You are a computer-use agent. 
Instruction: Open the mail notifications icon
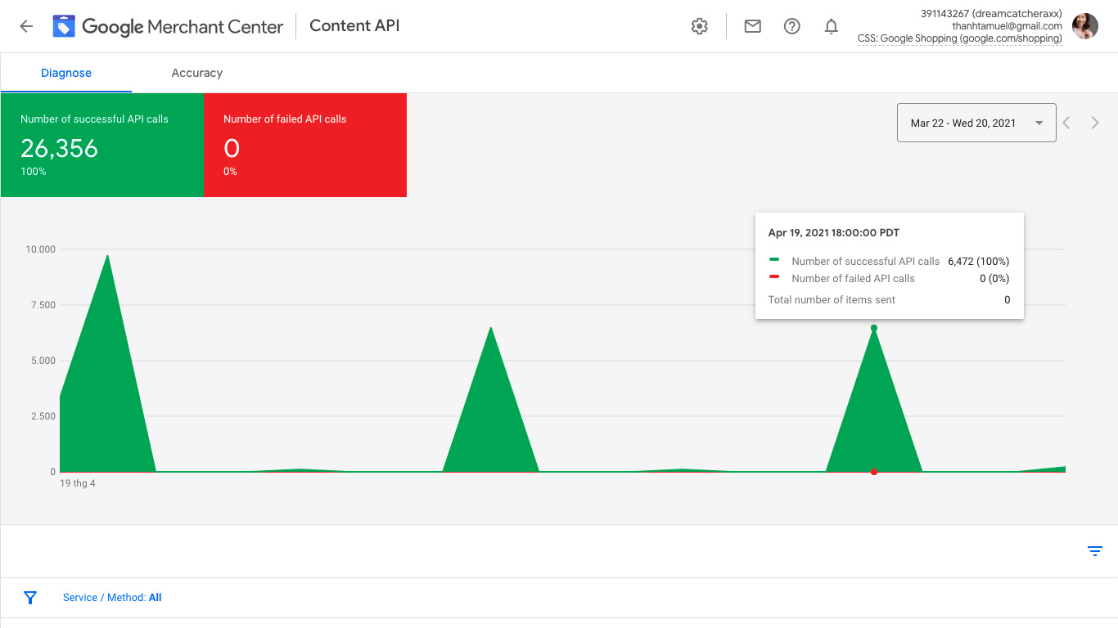752,26
